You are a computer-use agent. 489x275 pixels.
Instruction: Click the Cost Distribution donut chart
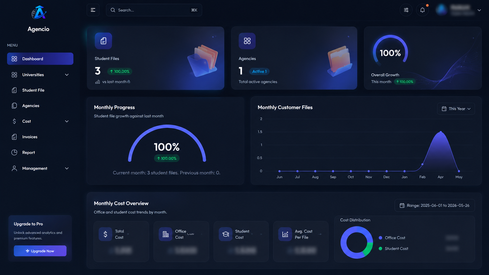click(x=357, y=242)
